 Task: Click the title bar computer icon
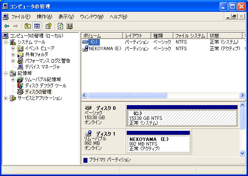(x=5, y=7)
